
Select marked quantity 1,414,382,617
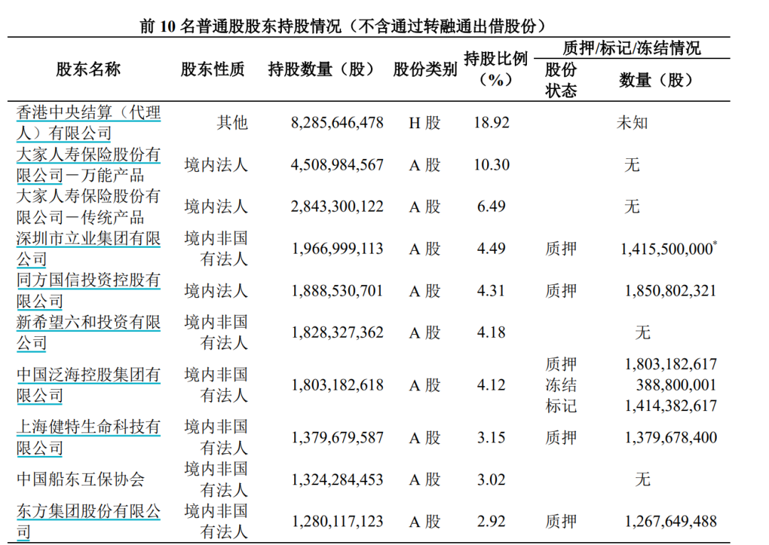(x=671, y=406)
